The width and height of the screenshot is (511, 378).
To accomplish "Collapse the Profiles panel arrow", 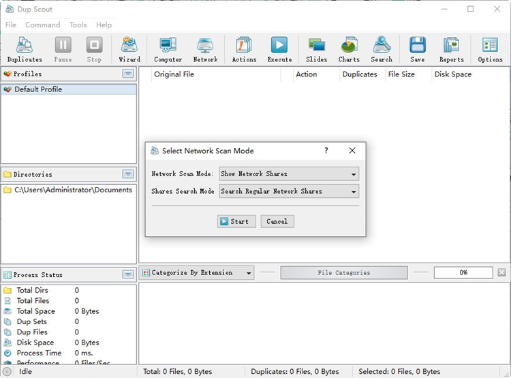I will pos(128,74).
